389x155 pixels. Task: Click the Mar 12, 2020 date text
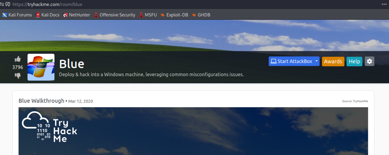[x=80, y=101]
